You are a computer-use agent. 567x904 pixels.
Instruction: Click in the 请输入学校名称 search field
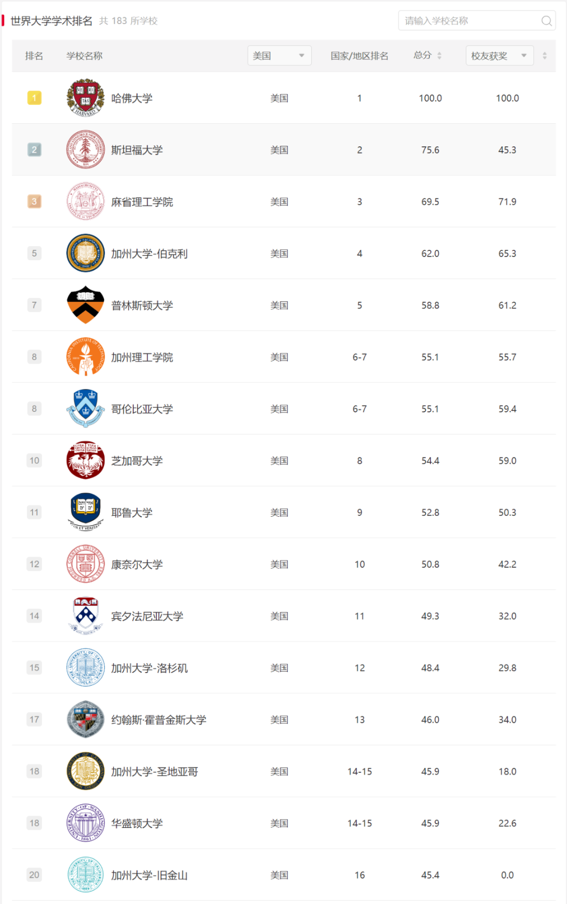477,21
